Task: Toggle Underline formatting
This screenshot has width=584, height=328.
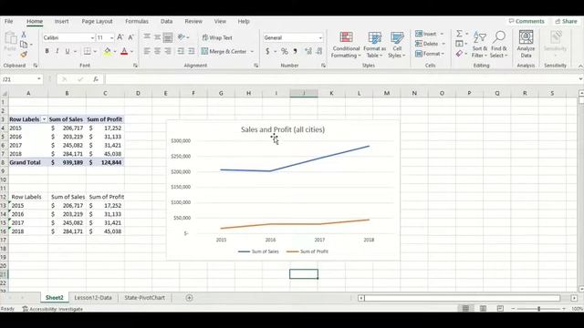Action: (68, 51)
